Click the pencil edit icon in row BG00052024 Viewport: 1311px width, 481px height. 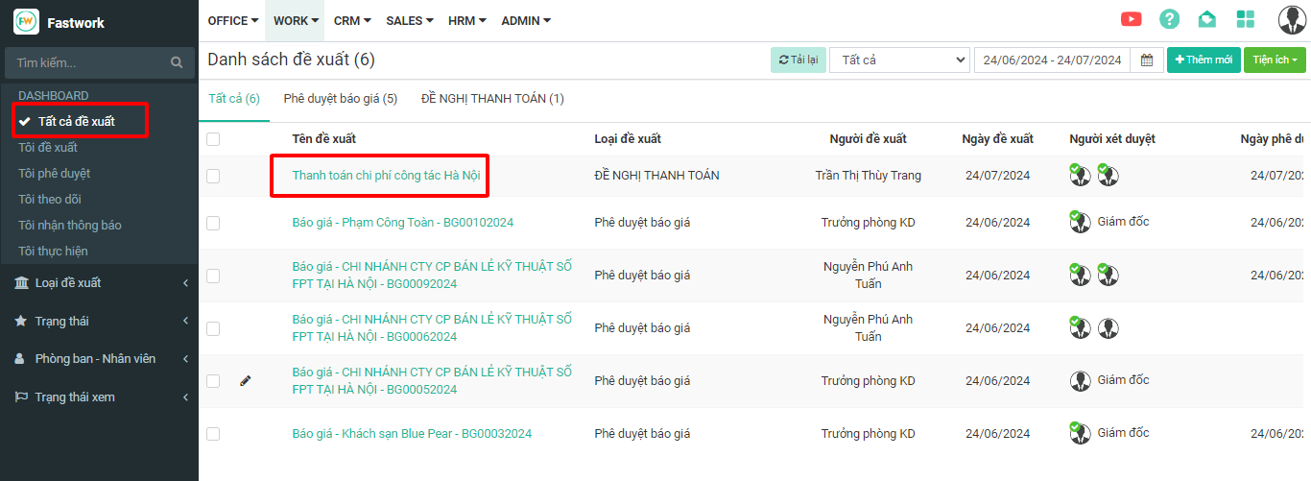point(245,381)
